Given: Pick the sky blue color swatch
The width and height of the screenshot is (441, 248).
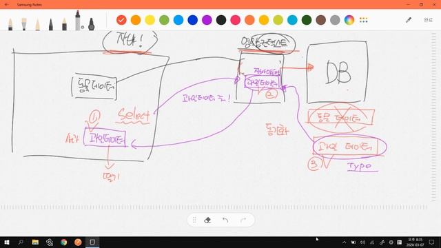Looking at the screenshot, I should [178, 20].
